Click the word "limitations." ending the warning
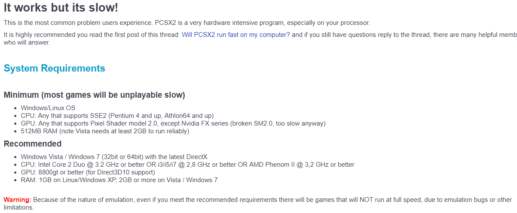Screen dimensions: 517x213 [18, 207]
